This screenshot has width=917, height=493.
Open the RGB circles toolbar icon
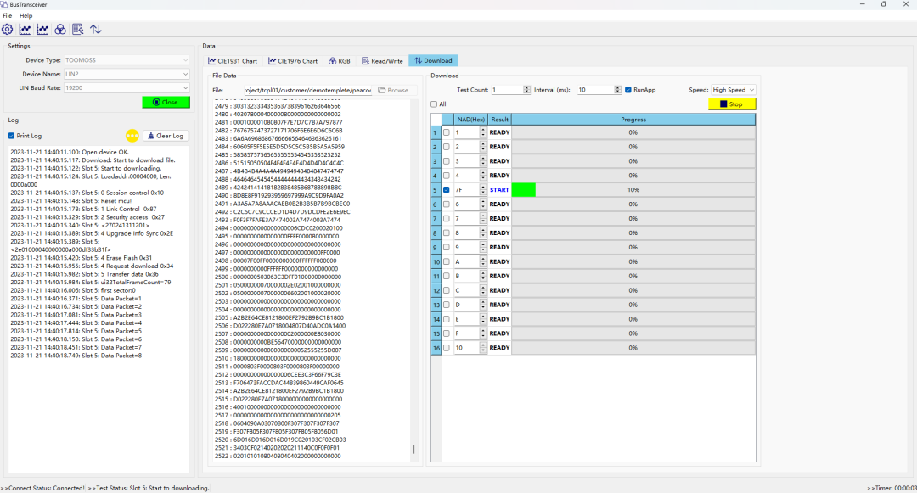[x=60, y=29]
